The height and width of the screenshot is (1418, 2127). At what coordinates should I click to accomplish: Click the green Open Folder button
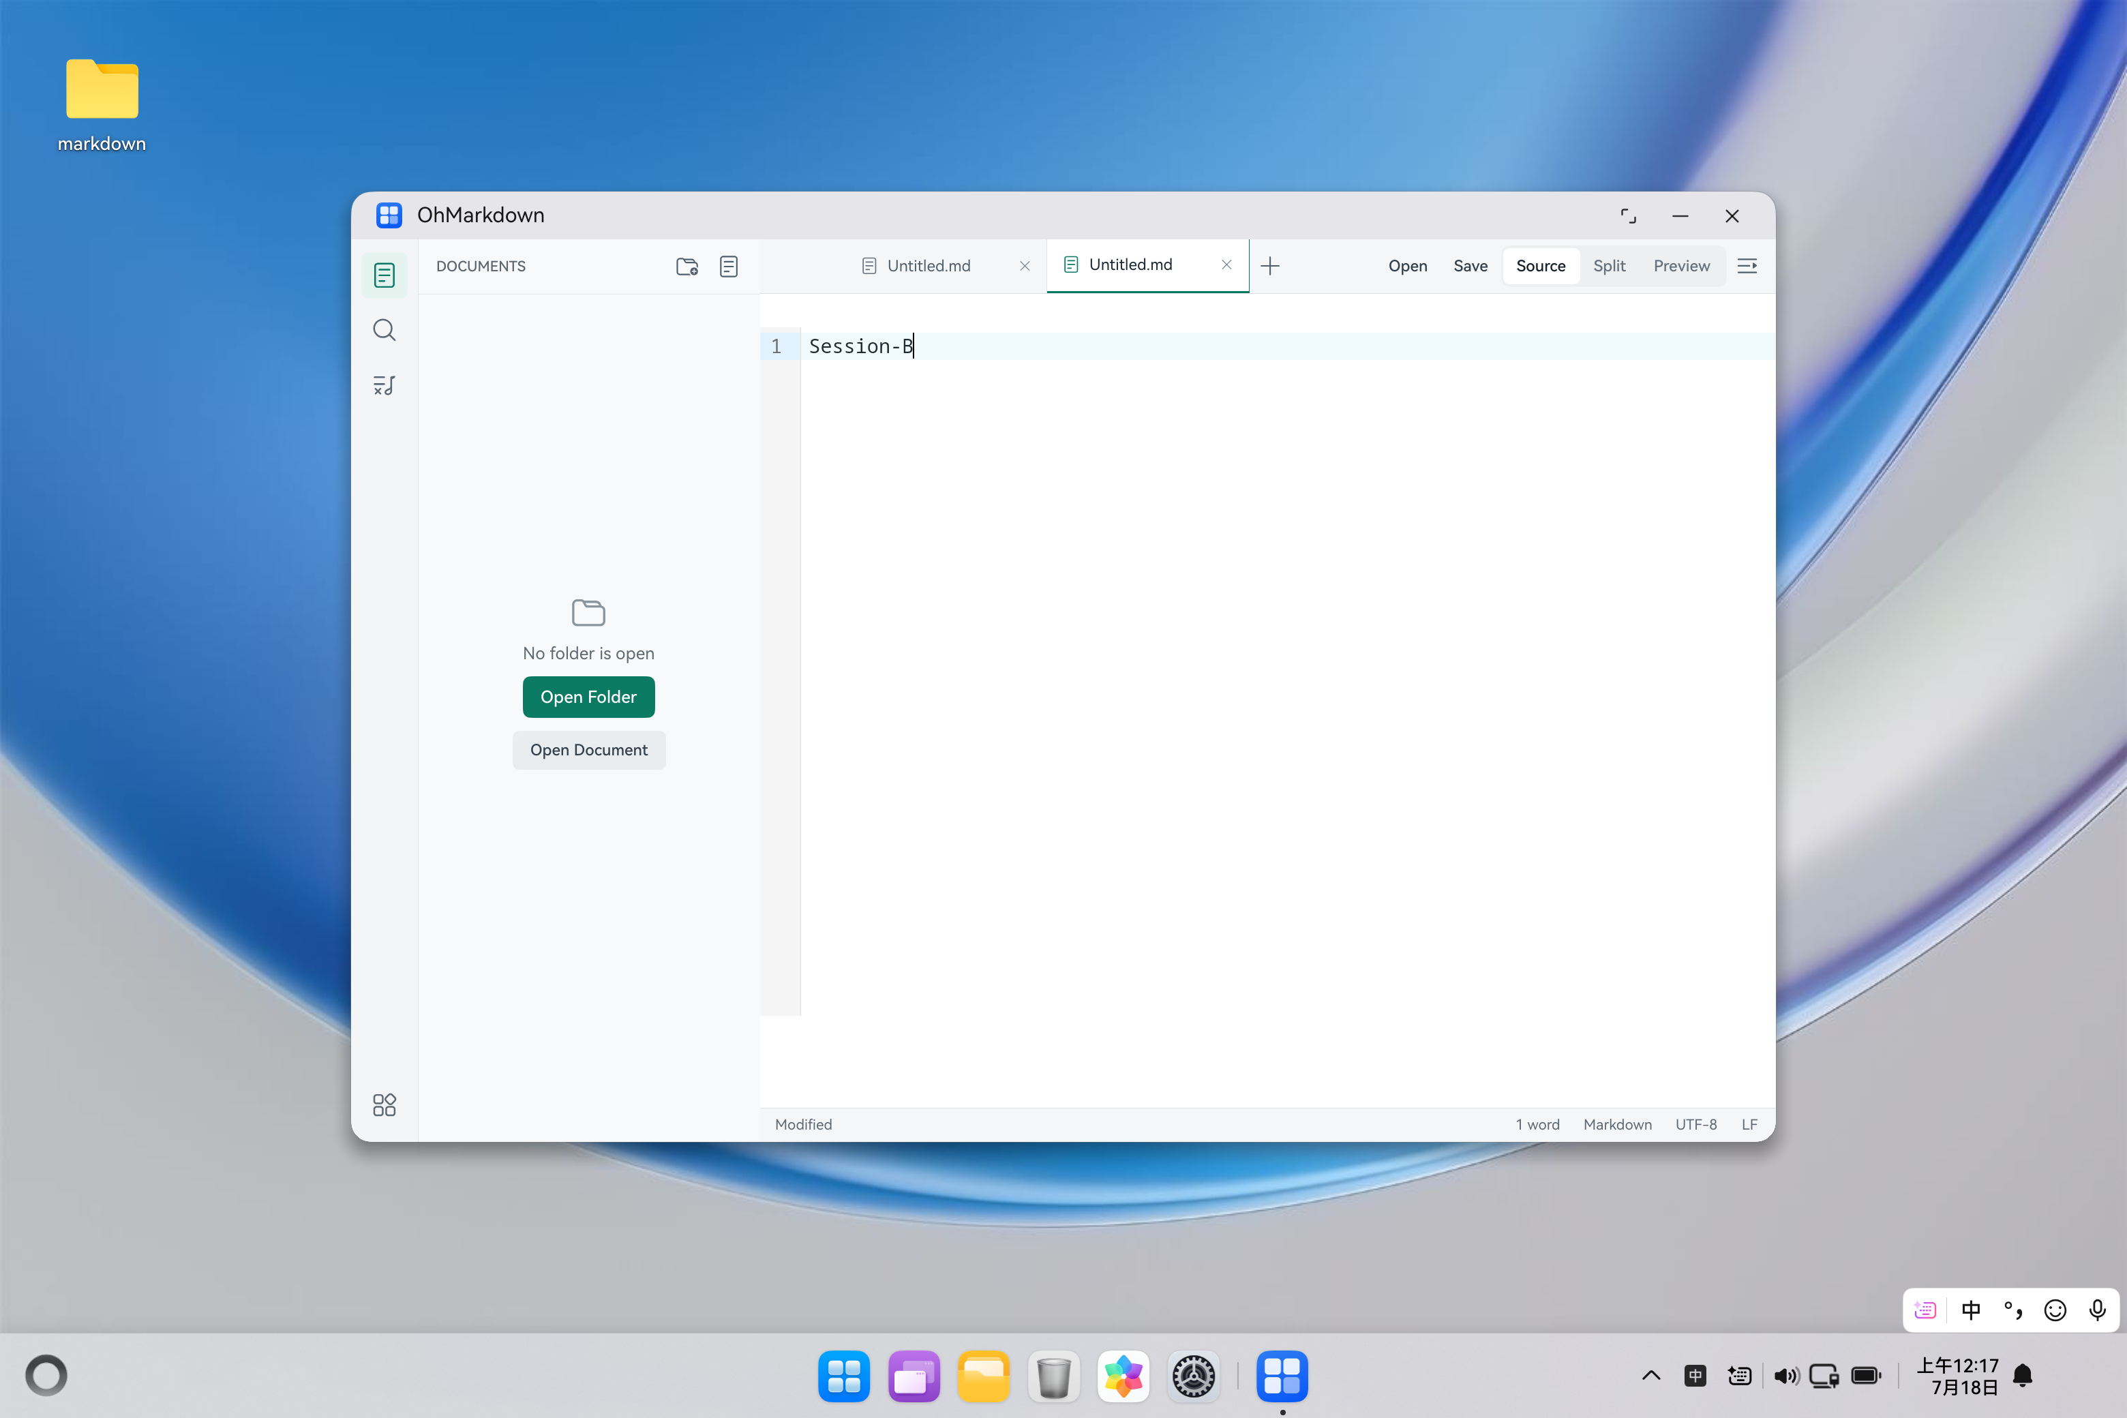tap(589, 697)
